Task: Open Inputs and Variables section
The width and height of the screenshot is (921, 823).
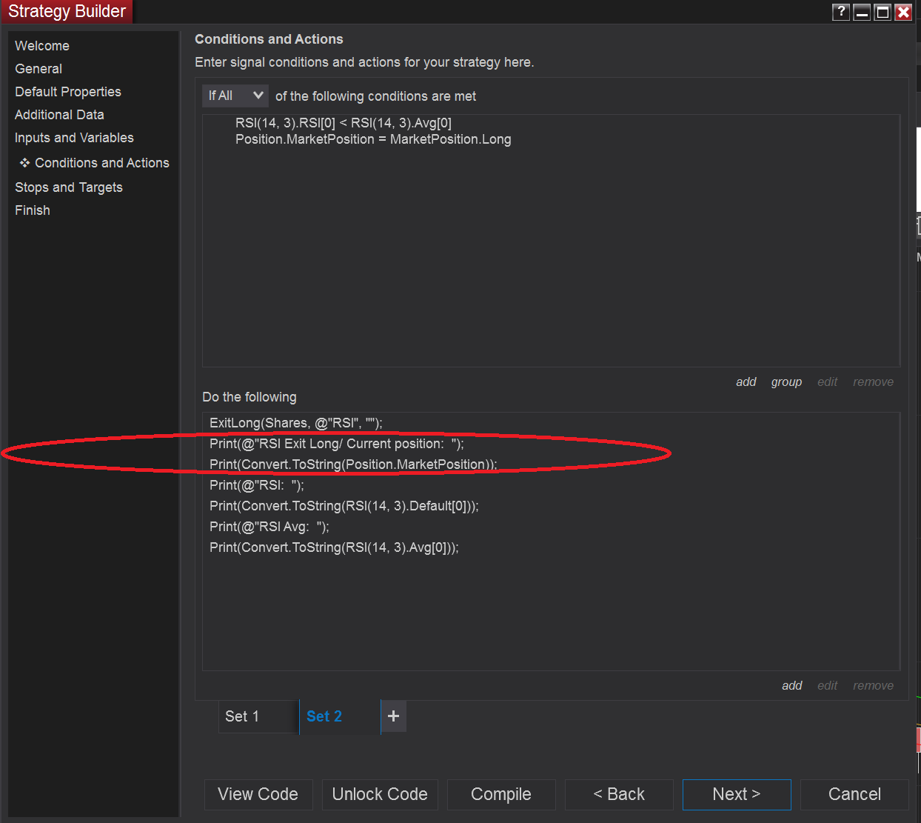Action: (x=74, y=138)
